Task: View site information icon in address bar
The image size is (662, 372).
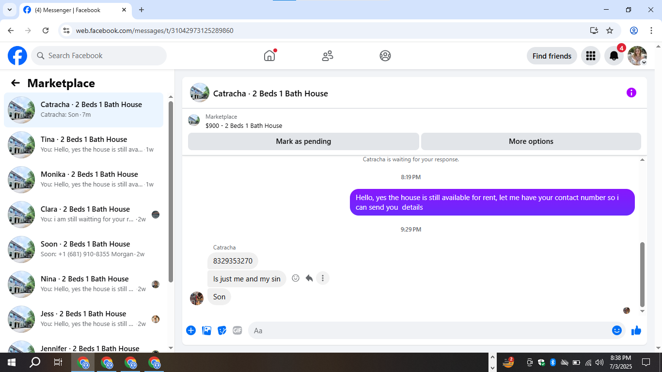Action: 67,31
